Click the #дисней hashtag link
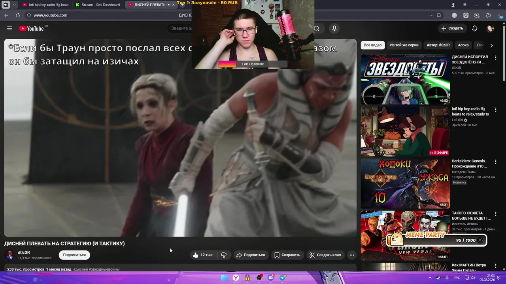The width and height of the screenshot is (506, 284). point(81,269)
